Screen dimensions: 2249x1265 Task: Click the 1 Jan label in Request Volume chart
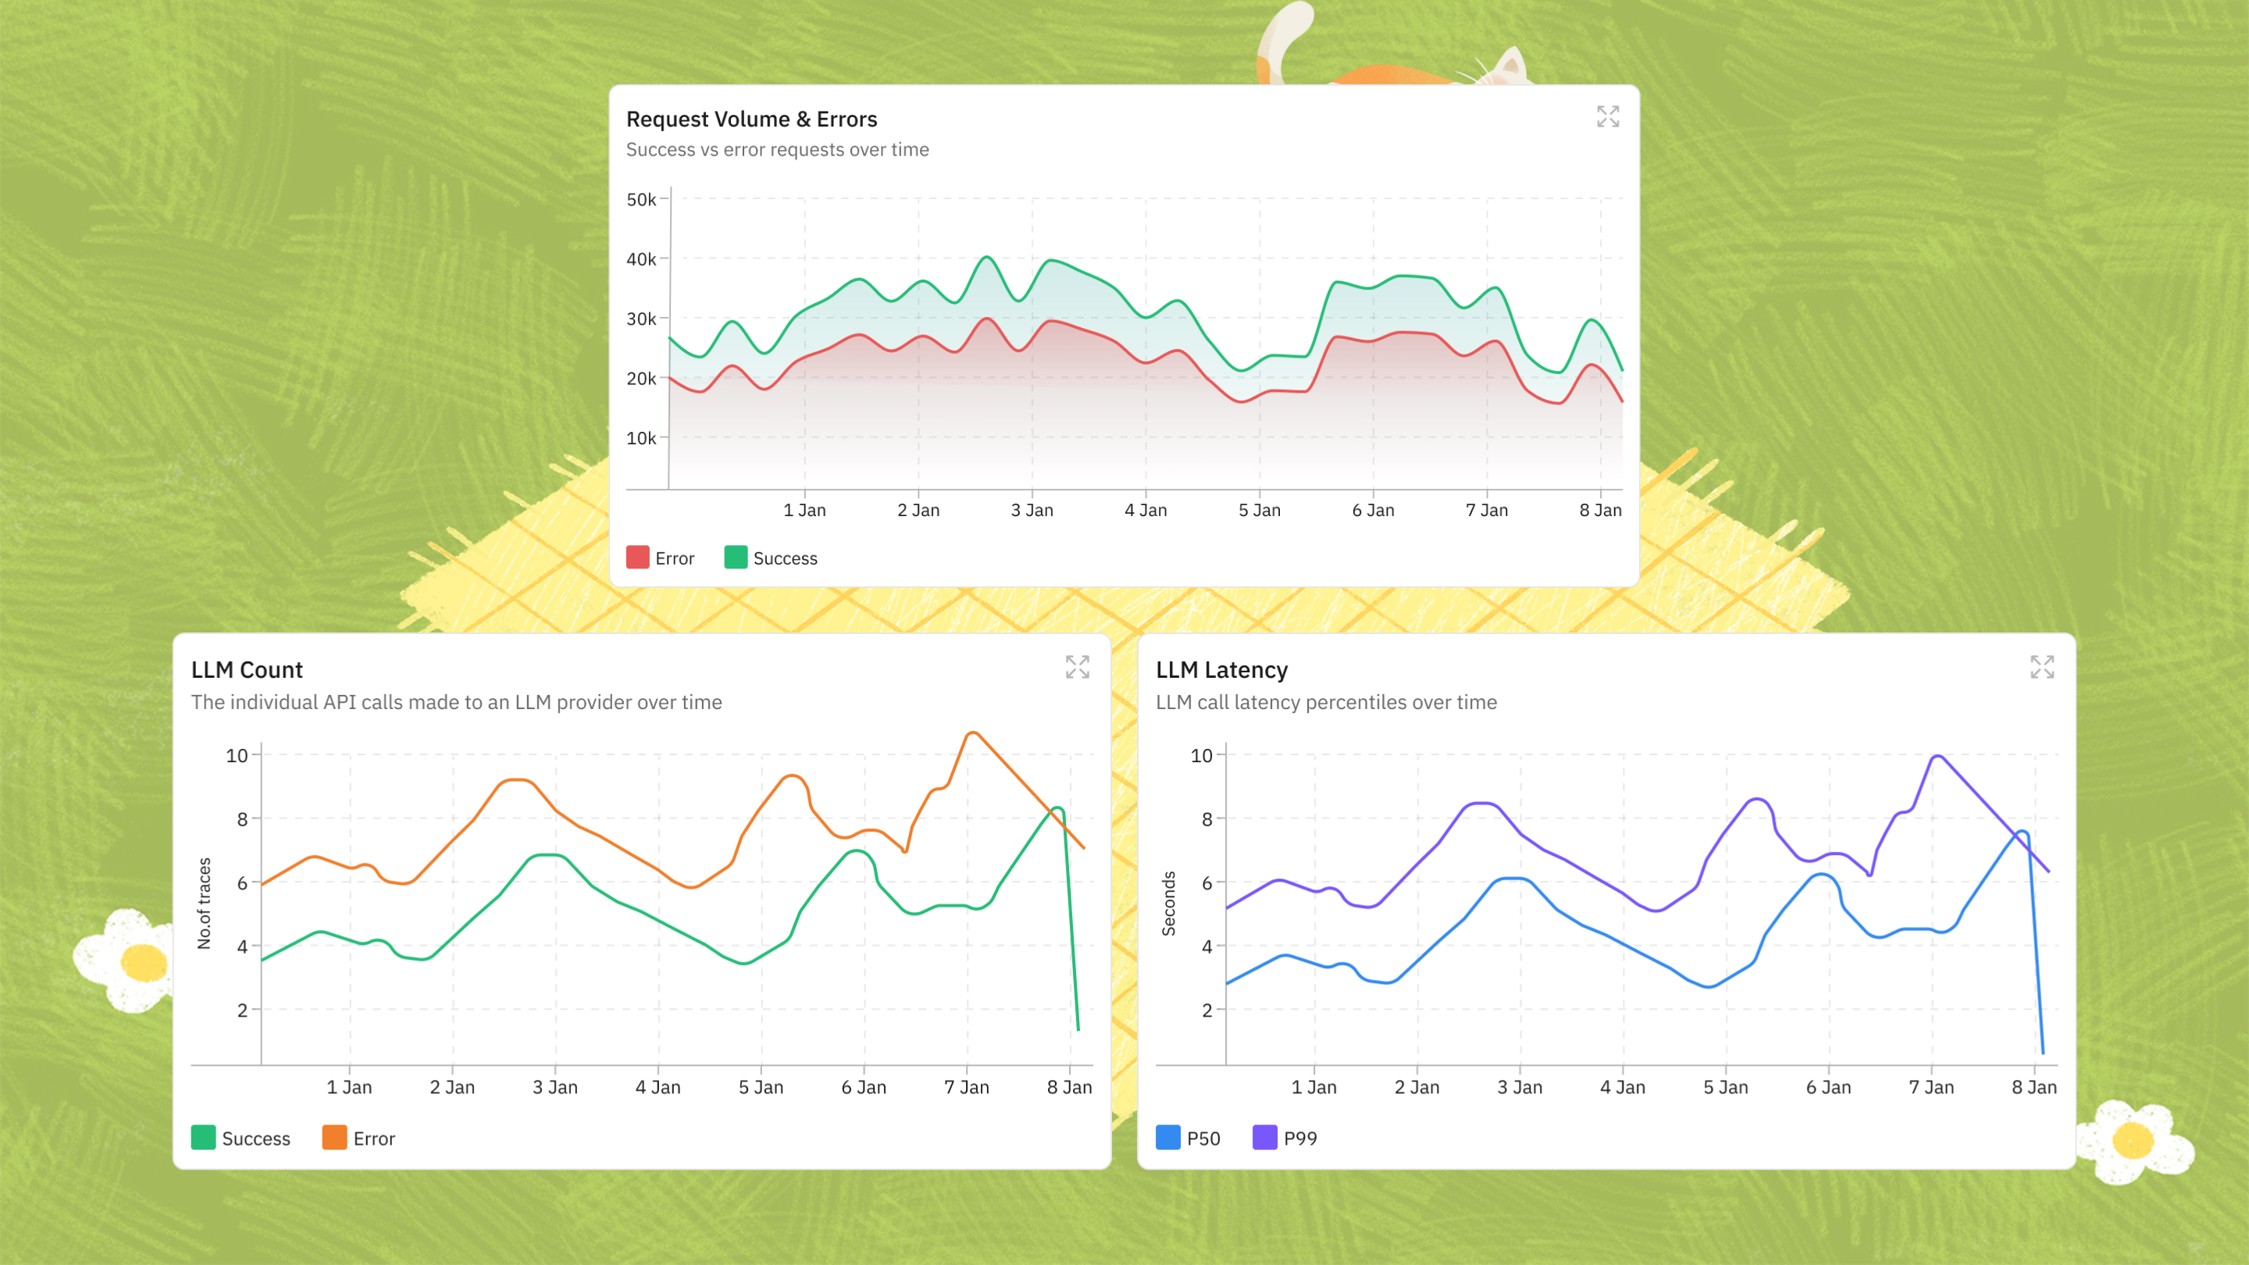pos(804,510)
